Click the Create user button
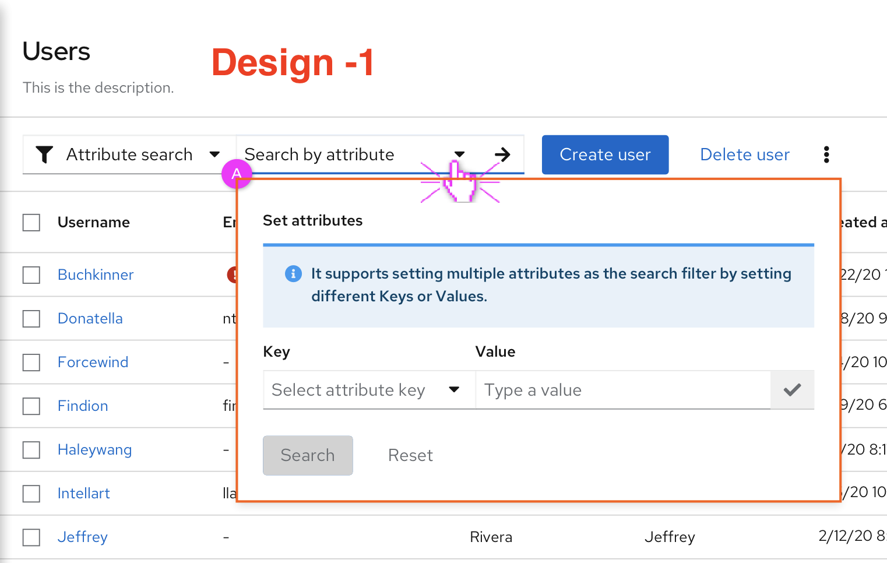This screenshot has width=887, height=563. [605, 154]
